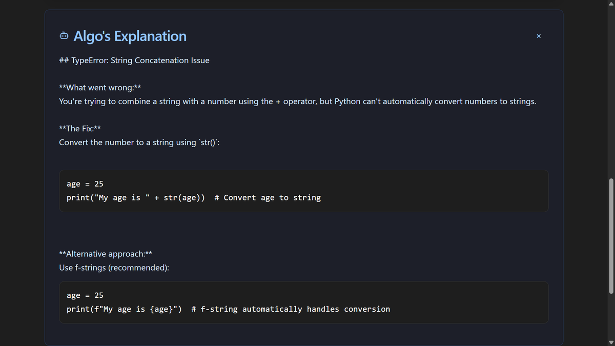
Task: Click the scrollbar down arrow
Action: pyautogui.click(x=611, y=342)
